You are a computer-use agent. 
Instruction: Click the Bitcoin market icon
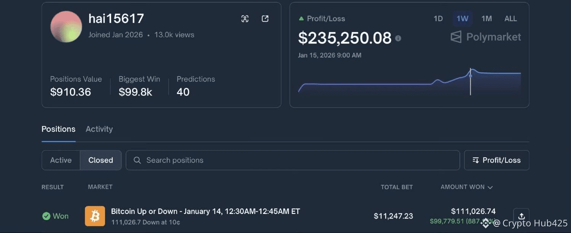[95, 216]
